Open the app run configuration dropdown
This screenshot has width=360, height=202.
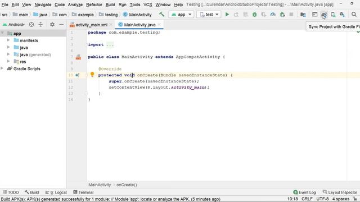point(181,15)
